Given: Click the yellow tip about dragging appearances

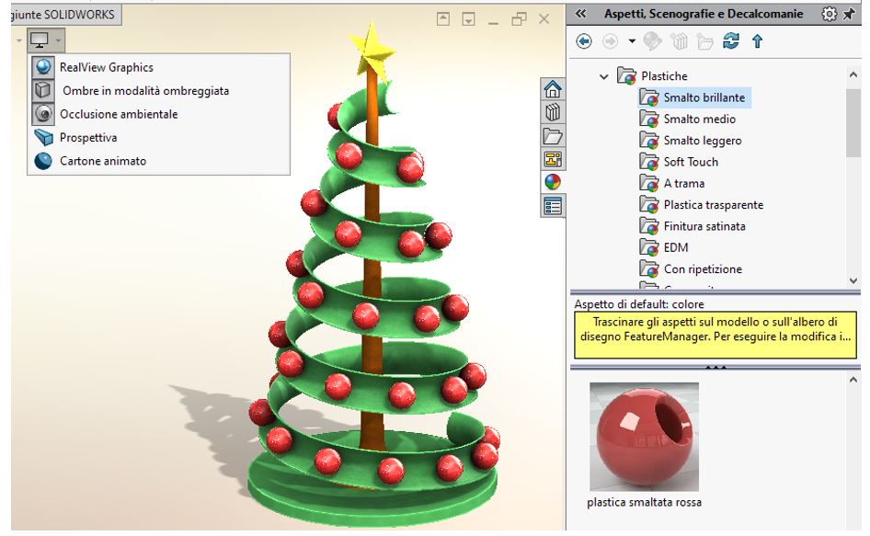Looking at the screenshot, I should tap(715, 336).
